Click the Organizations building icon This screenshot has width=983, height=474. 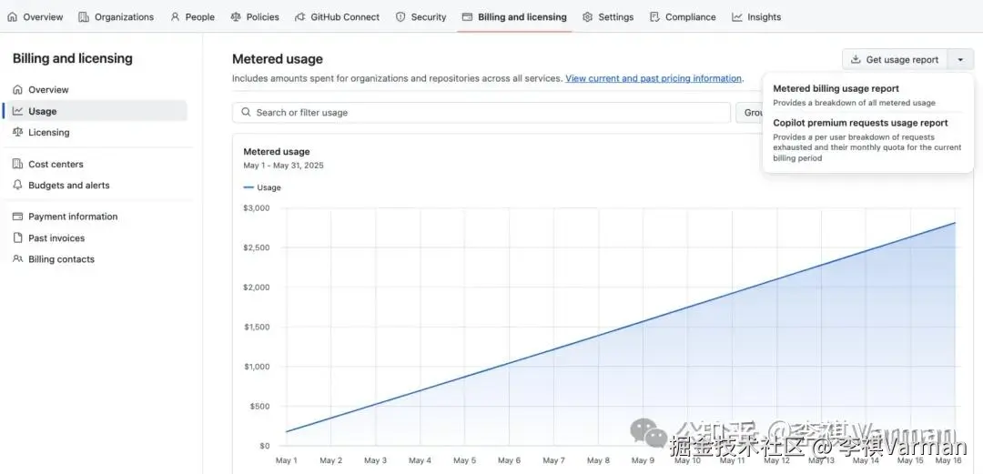coord(84,17)
